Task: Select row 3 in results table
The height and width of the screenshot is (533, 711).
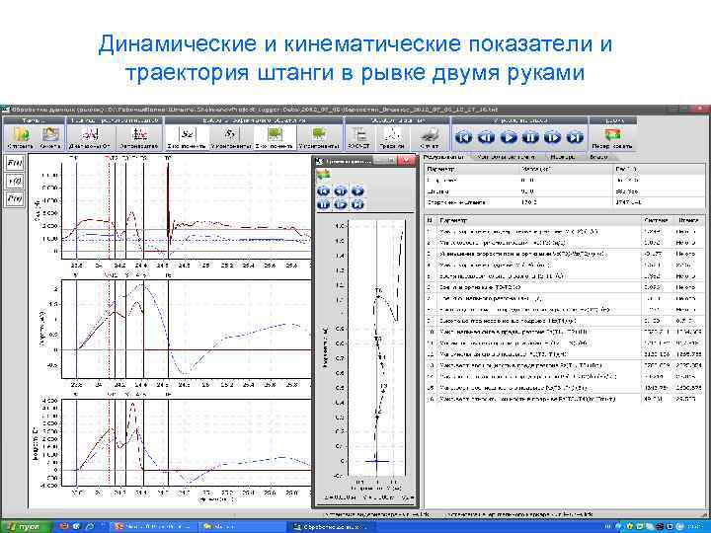Action: pos(565,254)
